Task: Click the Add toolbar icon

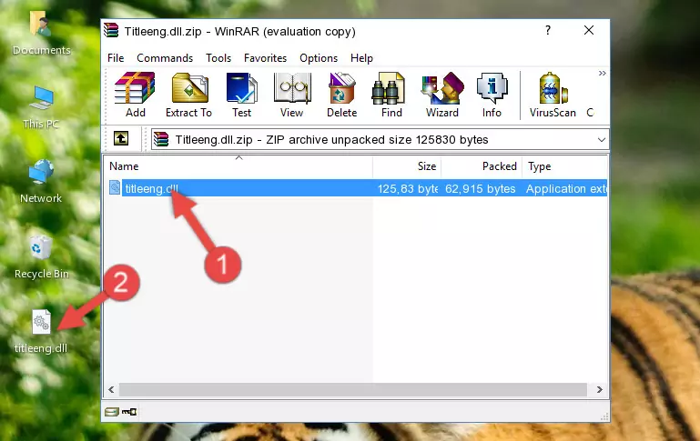Action: point(135,95)
